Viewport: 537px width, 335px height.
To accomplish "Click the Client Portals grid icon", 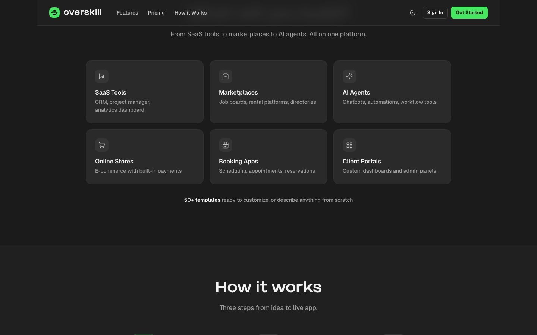I will [x=349, y=145].
